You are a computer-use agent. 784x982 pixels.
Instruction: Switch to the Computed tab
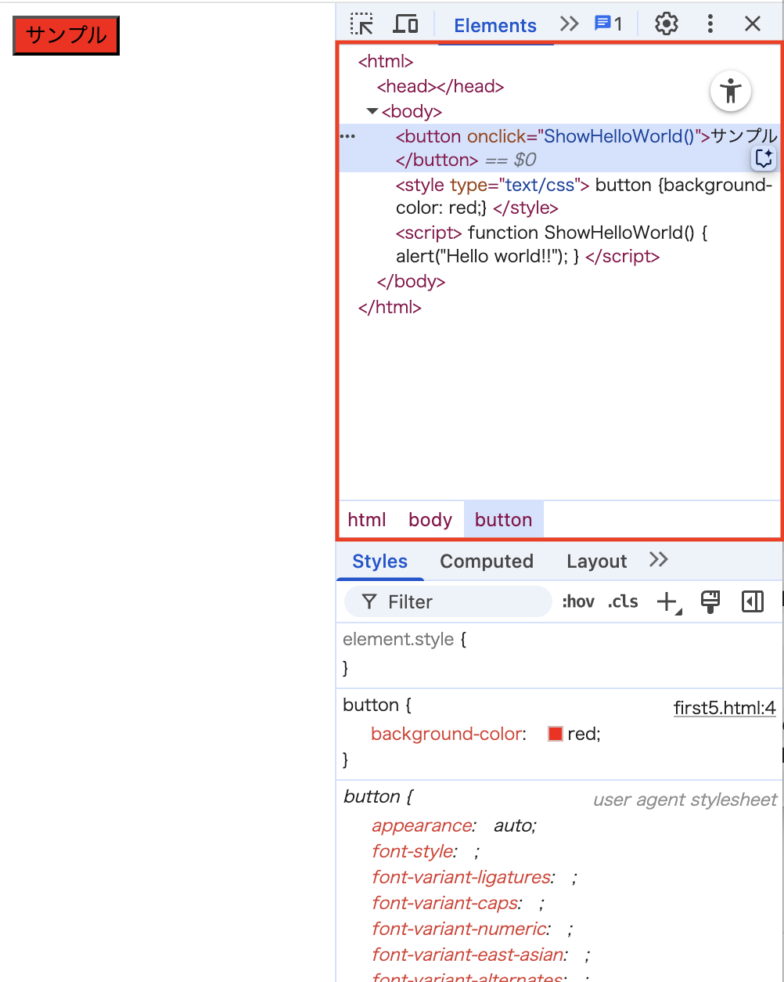pos(486,561)
